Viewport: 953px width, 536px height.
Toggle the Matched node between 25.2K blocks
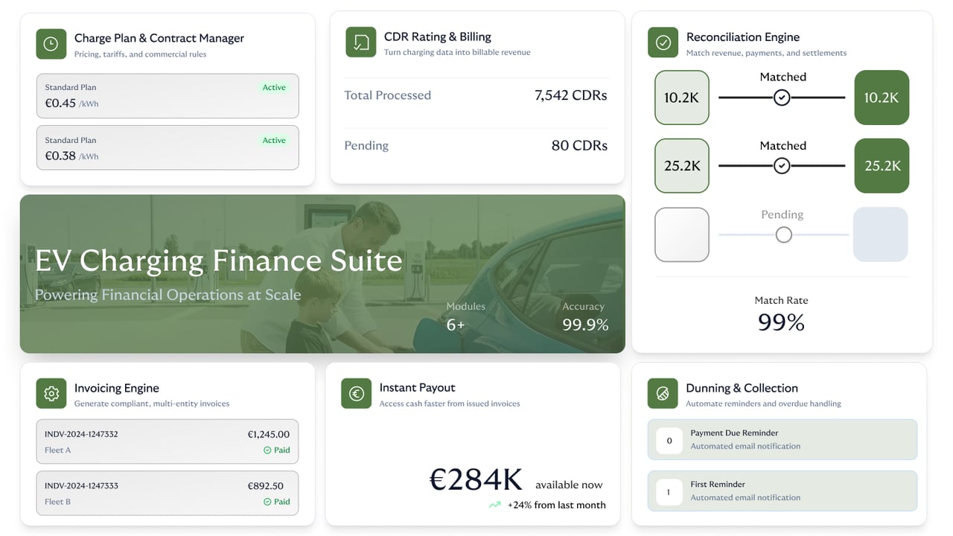click(x=781, y=166)
